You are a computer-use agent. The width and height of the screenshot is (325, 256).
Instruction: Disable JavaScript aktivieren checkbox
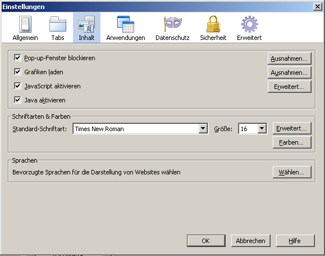pos(17,86)
